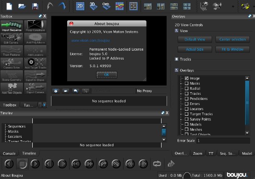Toggle the Overlays section checkbox
The image size is (255, 179).
(176, 70)
